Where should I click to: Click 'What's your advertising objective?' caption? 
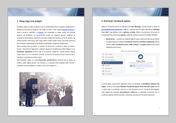[x=131, y=51]
